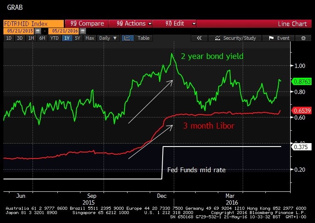Viewport: 315px width, 223px height.
Task: Click the line chart view icon
Action: pos(128,38)
